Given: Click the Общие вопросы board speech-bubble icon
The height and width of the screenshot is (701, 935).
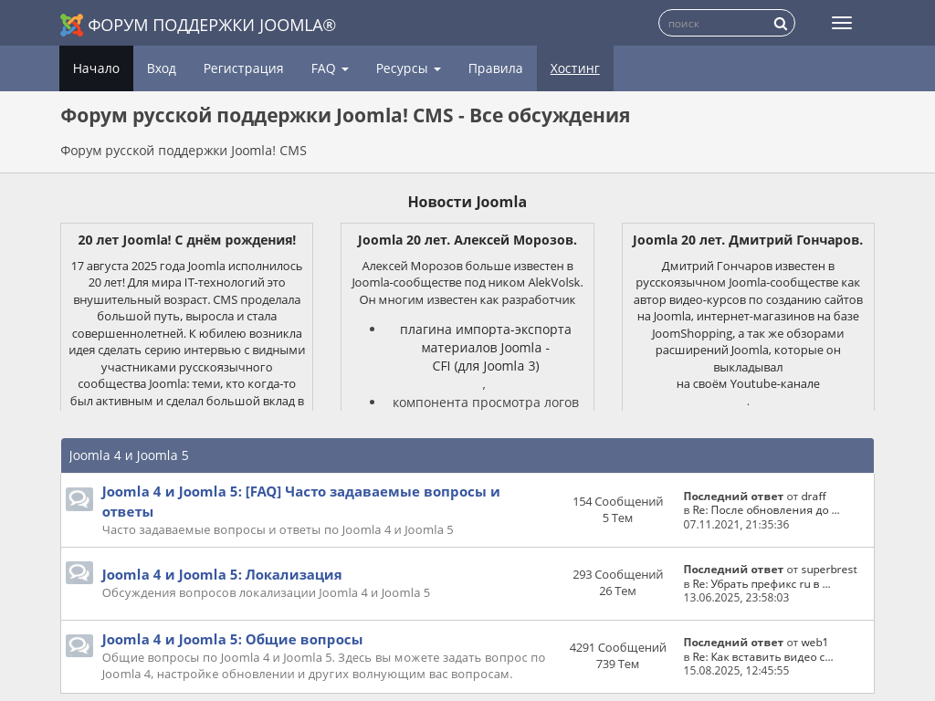Looking at the screenshot, I should (x=79, y=646).
